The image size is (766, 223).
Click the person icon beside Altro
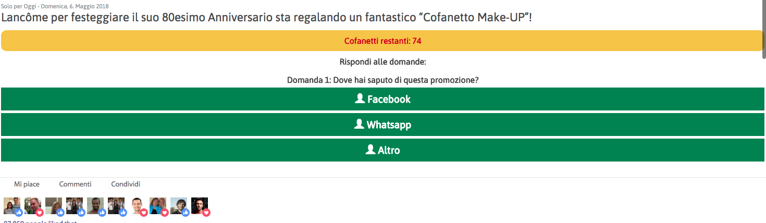click(370, 150)
